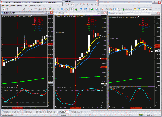Select the cursor arrow tool

3,9
